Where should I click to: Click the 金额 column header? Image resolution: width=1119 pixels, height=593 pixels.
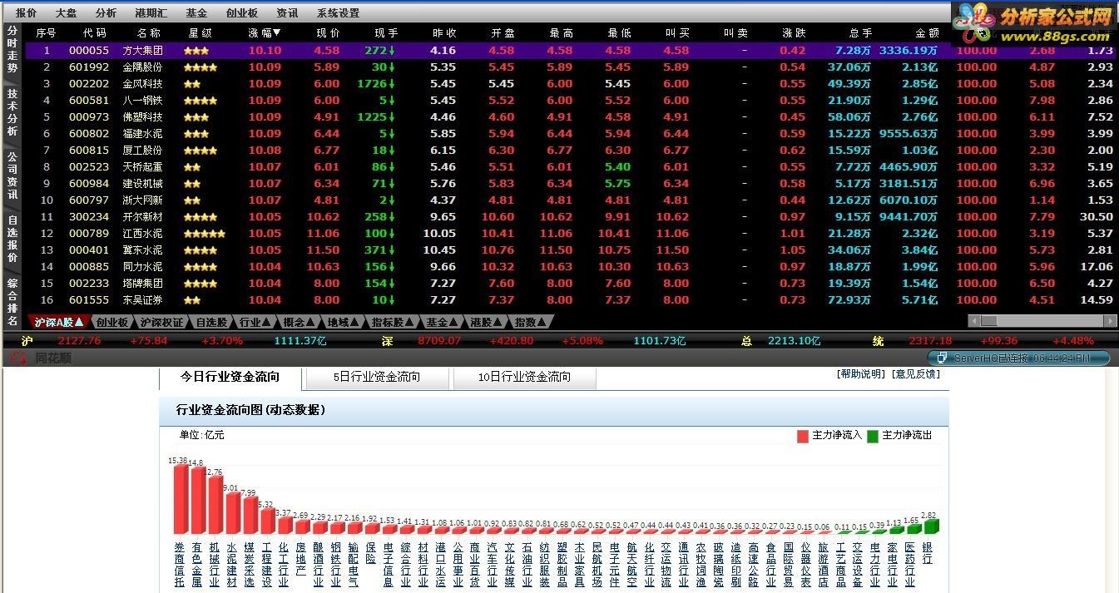click(928, 33)
